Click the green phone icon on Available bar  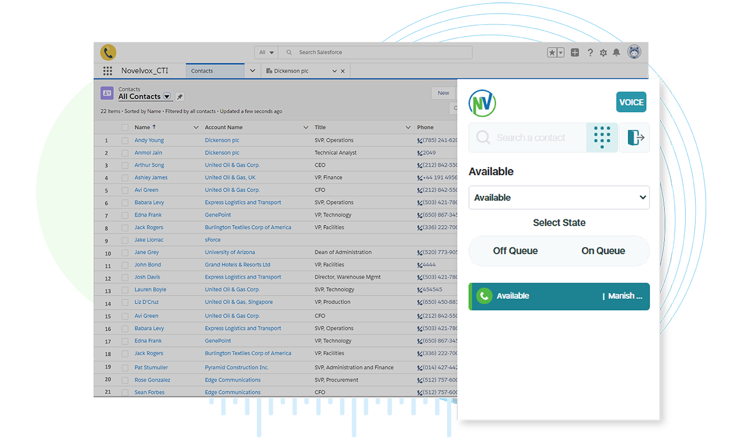[484, 296]
